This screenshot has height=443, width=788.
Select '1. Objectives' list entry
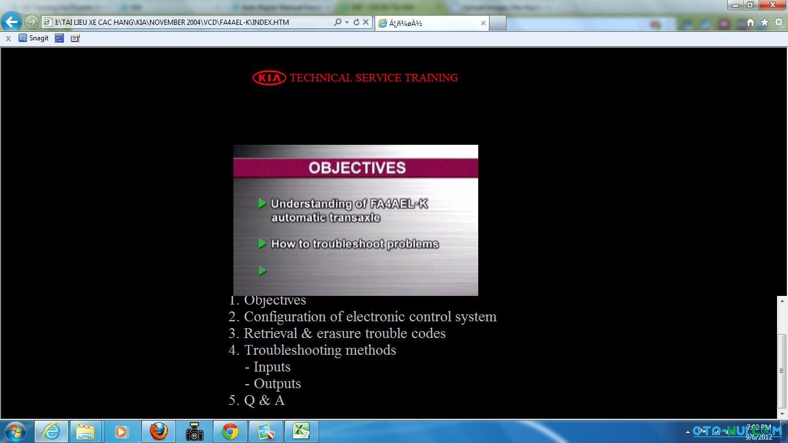(267, 300)
